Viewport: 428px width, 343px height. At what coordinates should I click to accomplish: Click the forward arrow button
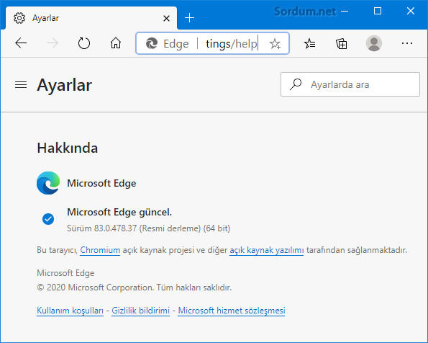click(53, 43)
